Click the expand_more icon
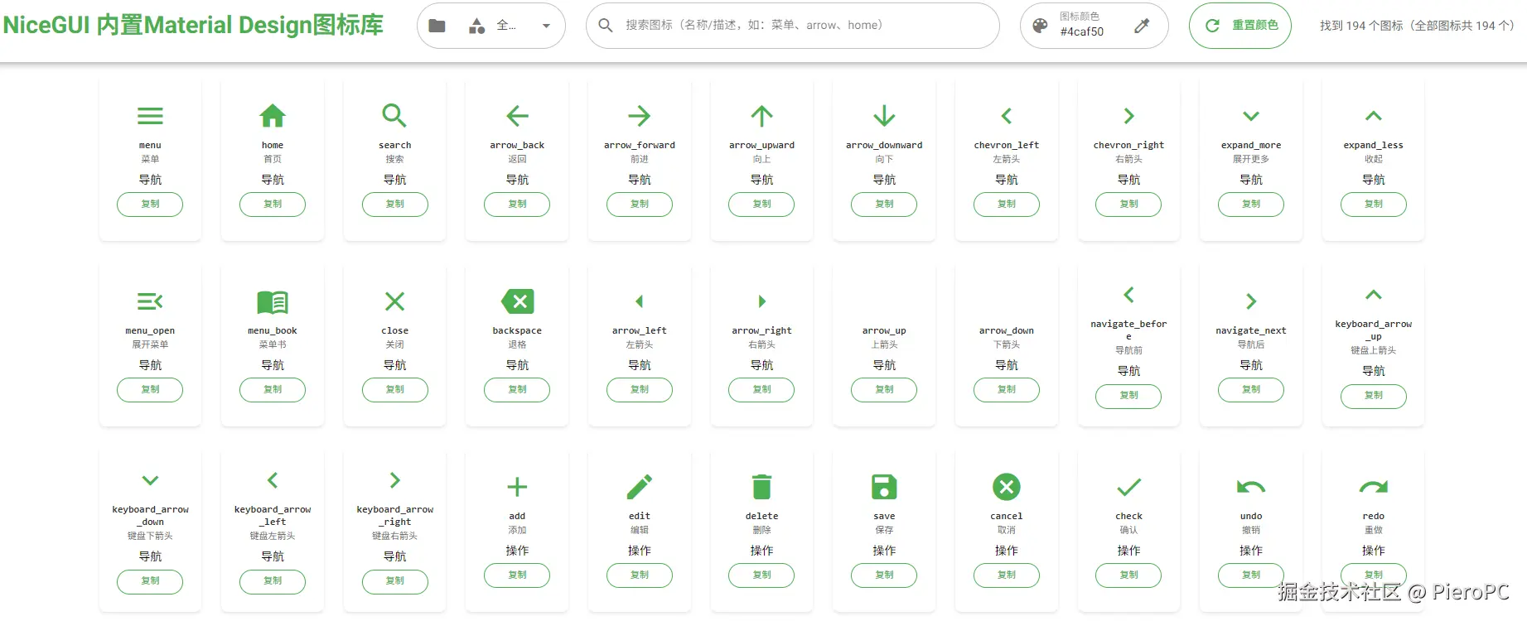The height and width of the screenshot is (621, 1527). (1251, 116)
